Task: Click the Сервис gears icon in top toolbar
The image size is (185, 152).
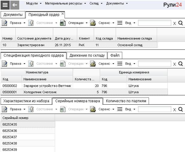Action: pos(93,23)
